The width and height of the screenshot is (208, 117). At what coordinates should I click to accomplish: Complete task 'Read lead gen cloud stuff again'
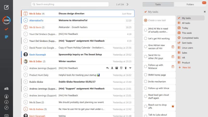(x=146, y=96)
